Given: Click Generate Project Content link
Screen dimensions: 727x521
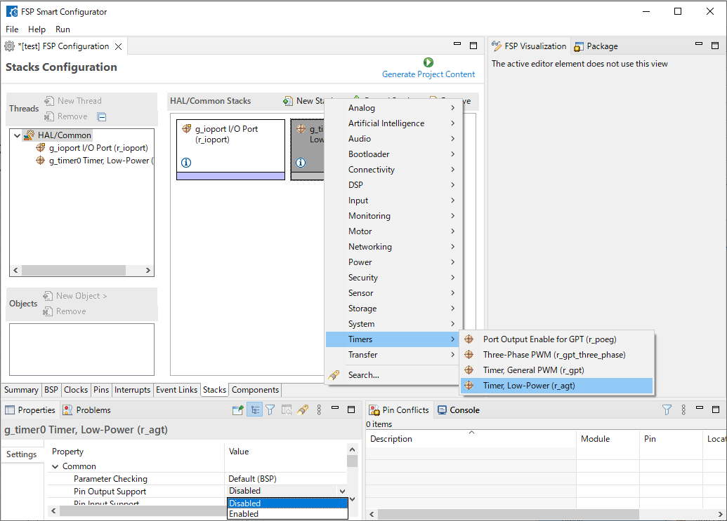Looking at the screenshot, I should (428, 74).
